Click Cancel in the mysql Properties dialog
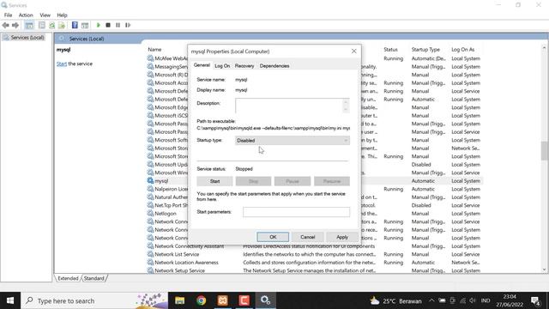The height and width of the screenshot is (309, 549). pos(308,237)
